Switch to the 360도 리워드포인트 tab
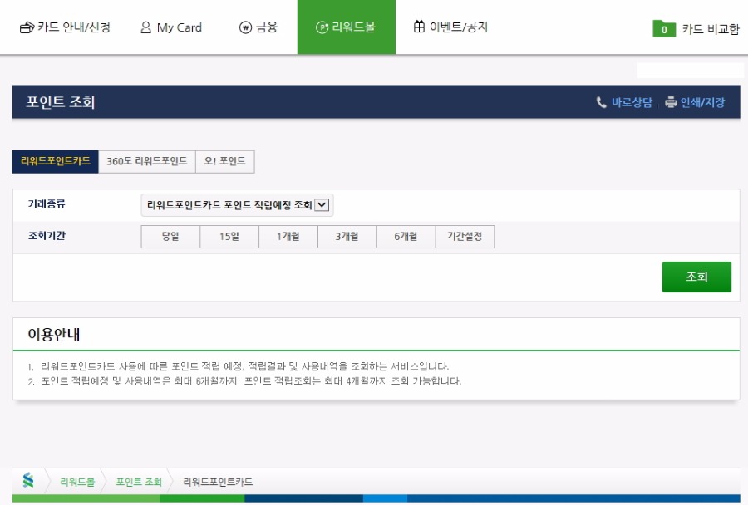The width and height of the screenshot is (748, 505). click(146, 161)
